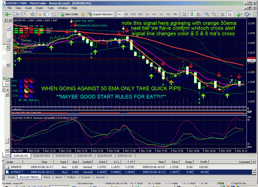The width and height of the screenshot is (258, 187).
Task: Zoom out on the chart
Action: [214, 14]
